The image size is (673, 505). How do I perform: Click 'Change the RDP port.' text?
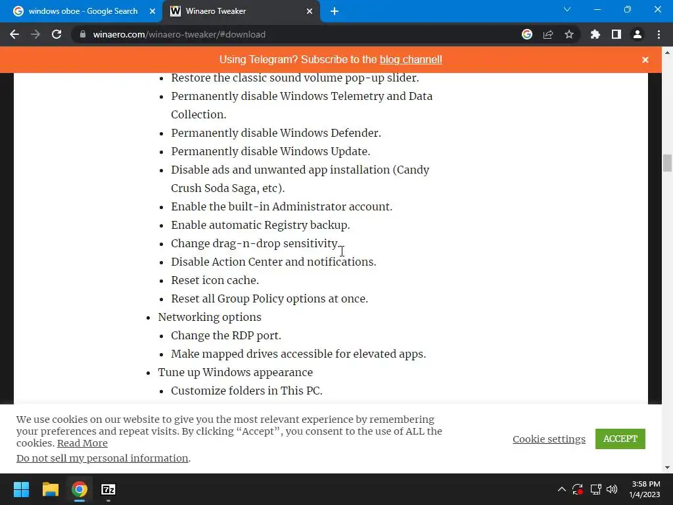click(x=226, y=335)
